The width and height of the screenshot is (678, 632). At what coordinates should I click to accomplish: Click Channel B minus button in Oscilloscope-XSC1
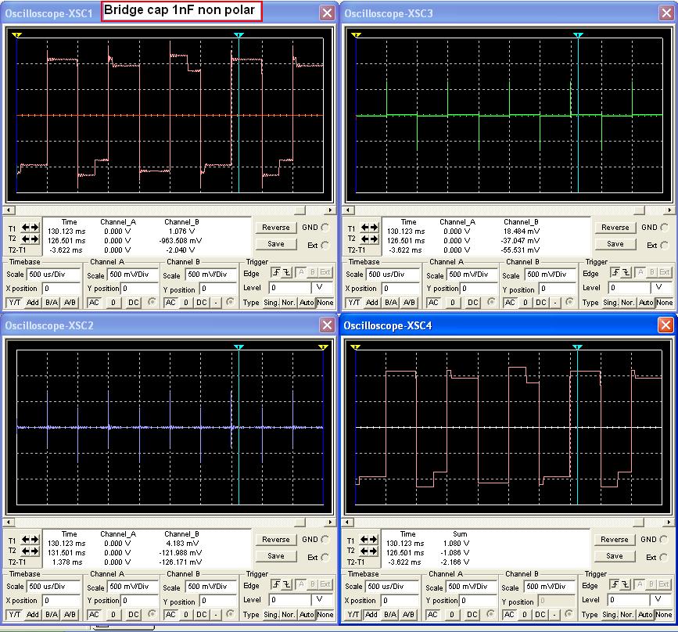click(x=216, y=303)
